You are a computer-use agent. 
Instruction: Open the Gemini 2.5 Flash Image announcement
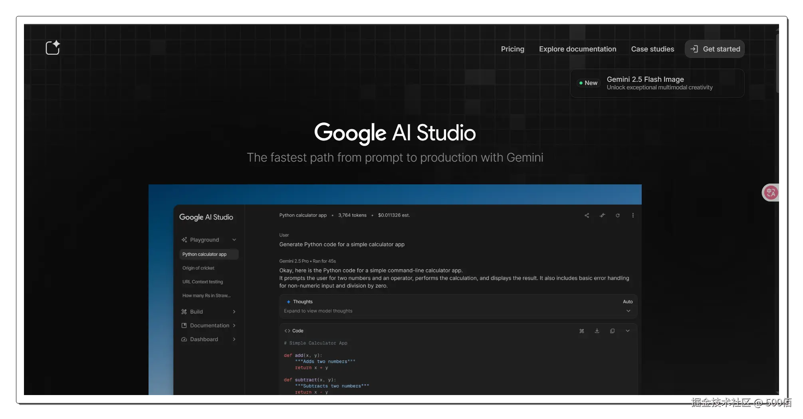(657, 83)
